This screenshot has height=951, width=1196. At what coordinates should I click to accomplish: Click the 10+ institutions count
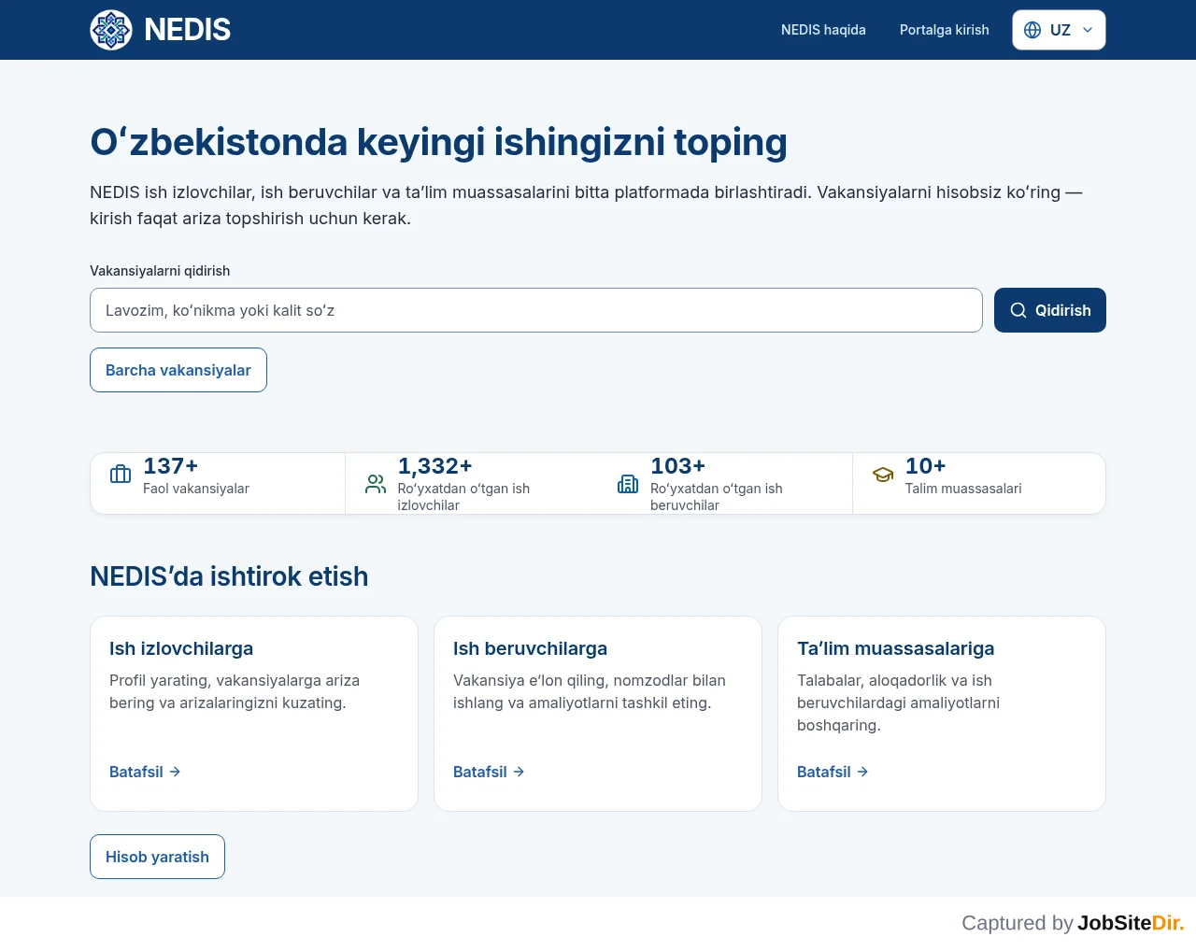[x=925, y=465]
